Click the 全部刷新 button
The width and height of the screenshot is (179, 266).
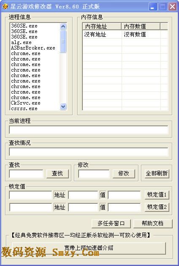157,174
